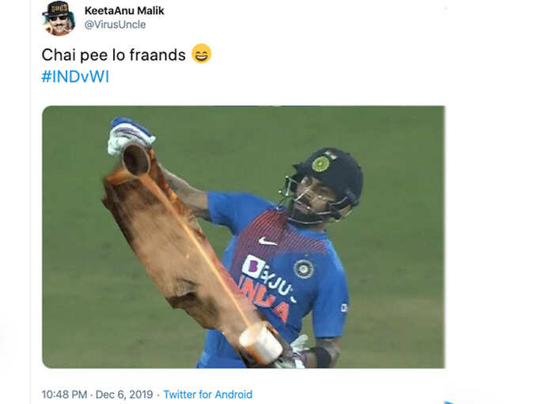Follow the #INDvWI hashtag link
The image size is (538, 404).
pyautogui.click(x=75, y=77)
